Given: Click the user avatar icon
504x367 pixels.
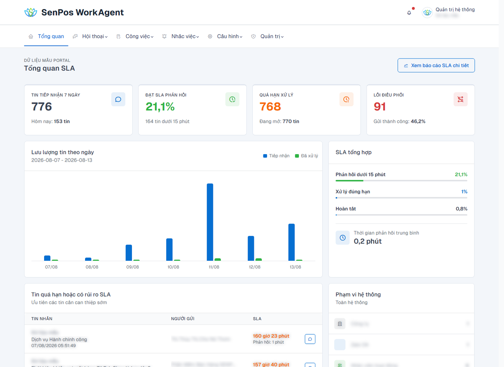Looking at the screenshot, I should (427, 13).
